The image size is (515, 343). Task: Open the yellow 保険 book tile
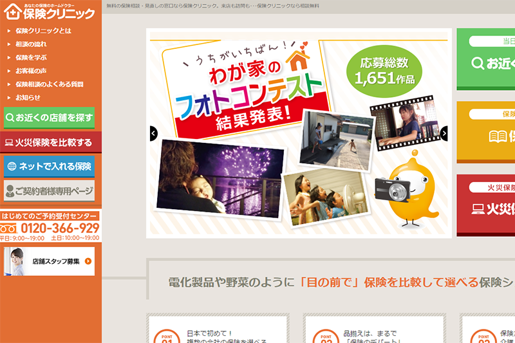486,133
